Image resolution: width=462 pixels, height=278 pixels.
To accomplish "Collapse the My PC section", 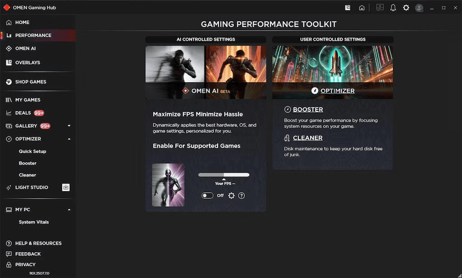I will coord(69,209).
